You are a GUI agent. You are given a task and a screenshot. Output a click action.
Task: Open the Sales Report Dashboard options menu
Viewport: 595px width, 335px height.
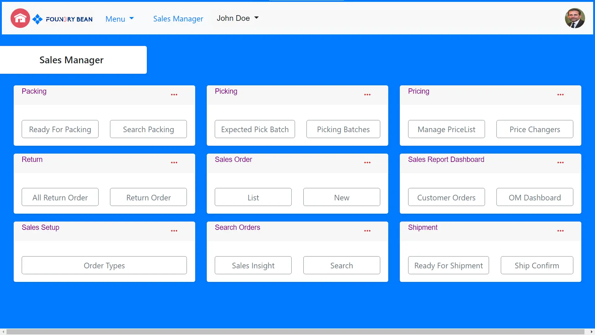[x=561, y=163]
